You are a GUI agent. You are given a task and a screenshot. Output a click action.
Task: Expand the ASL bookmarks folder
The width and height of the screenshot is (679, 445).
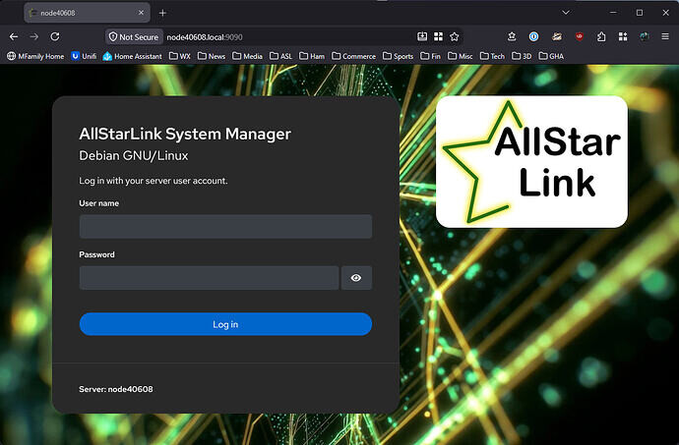280,56
